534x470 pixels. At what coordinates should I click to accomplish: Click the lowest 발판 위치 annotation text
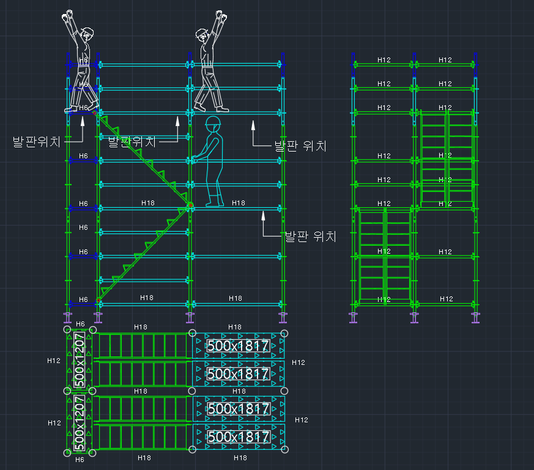[x=310, y=236]
